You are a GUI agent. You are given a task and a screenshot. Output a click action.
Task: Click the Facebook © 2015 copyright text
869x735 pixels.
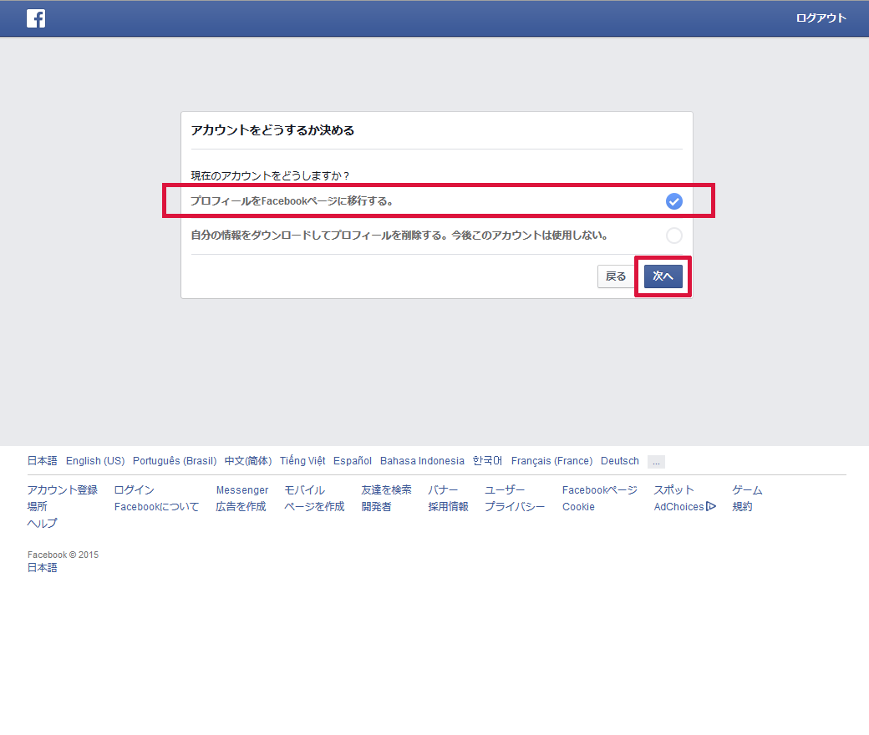(64, 555)
